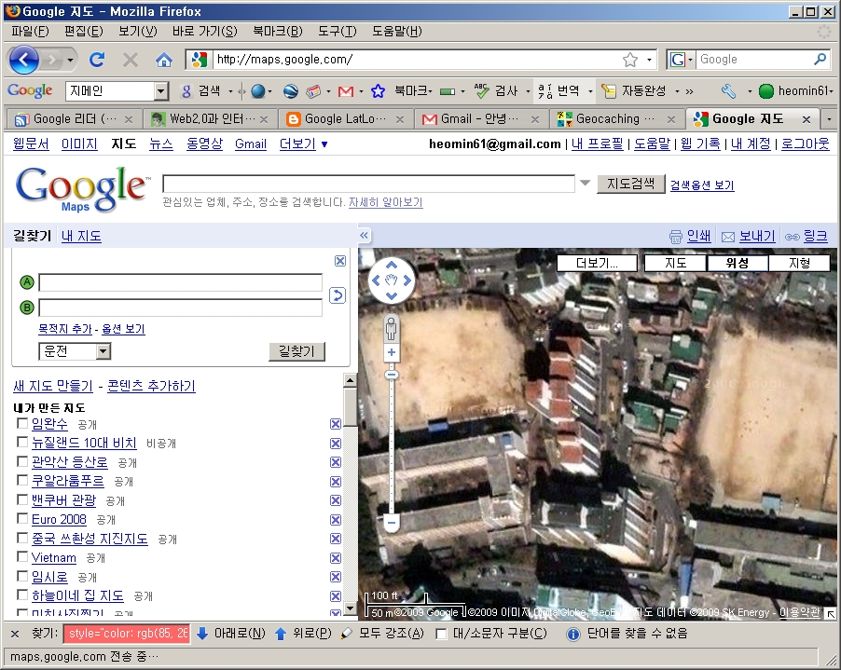Switch to the Gmail browser tab
Viewport: 841px width, 670px height.
tap(481, 119)
